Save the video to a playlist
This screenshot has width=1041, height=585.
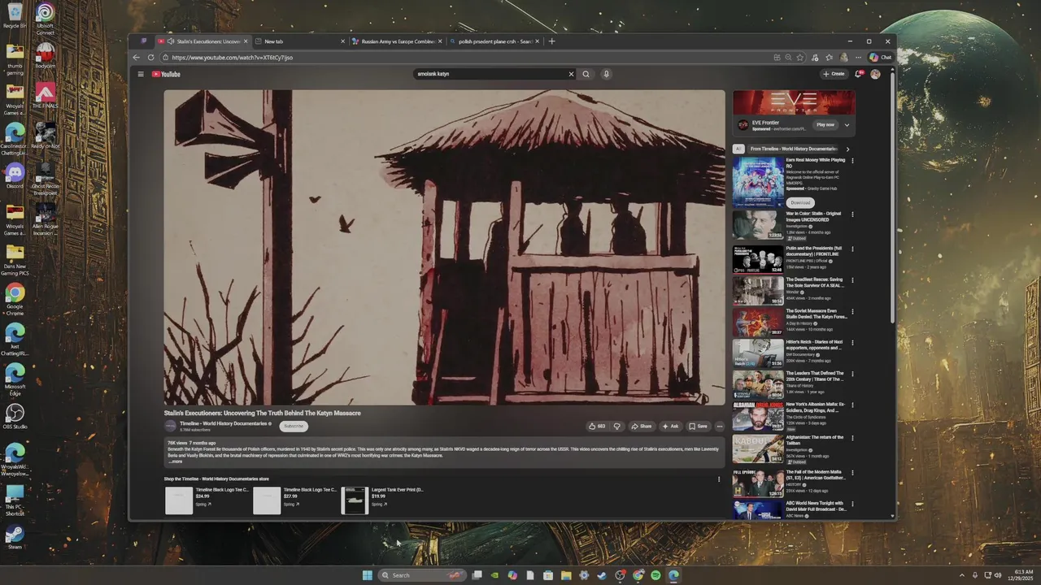pos(698,426)
